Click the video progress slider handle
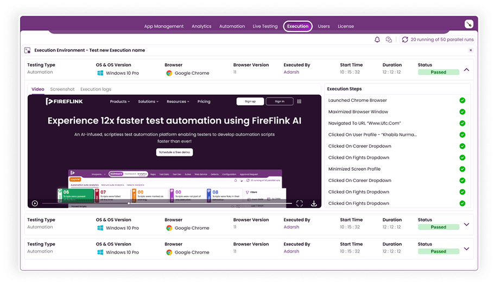 pos(129,203)
